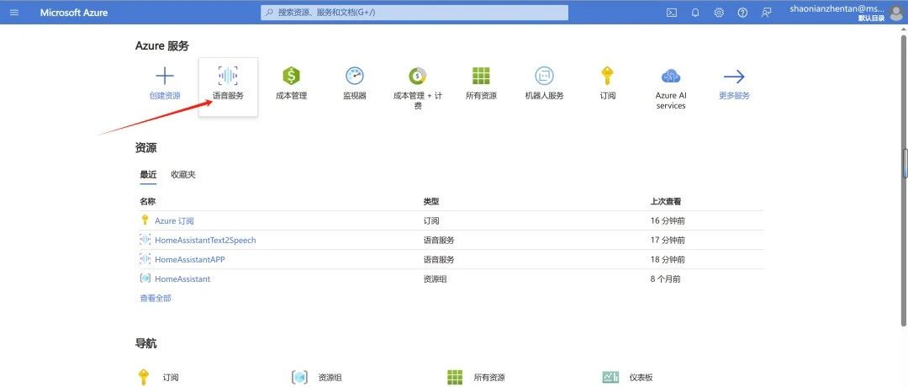This screenshot has width=908, height=387.
Task: Open 订阅 key icon under 导航
Action: tap(143, 377)
